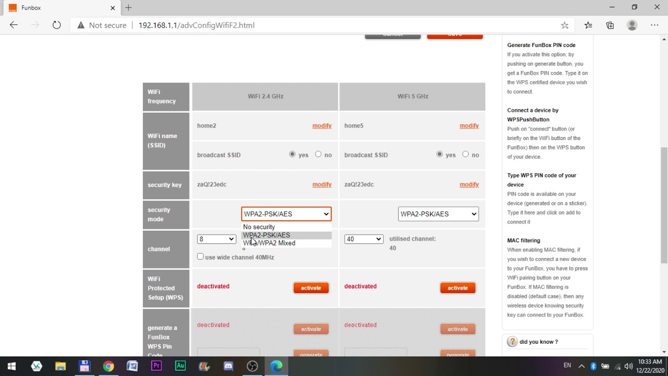Screen dimensions: 668x376
Task: Modify 2.4 GHz security key
Action: 322,184
